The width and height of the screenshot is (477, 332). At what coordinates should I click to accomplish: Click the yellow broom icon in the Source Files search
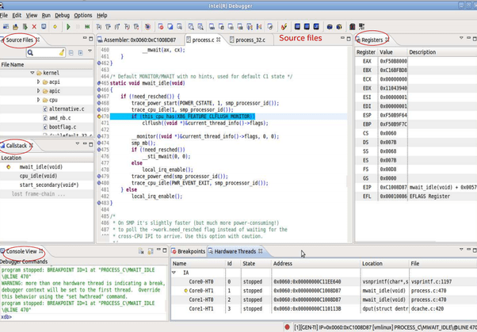click(62, 52)
